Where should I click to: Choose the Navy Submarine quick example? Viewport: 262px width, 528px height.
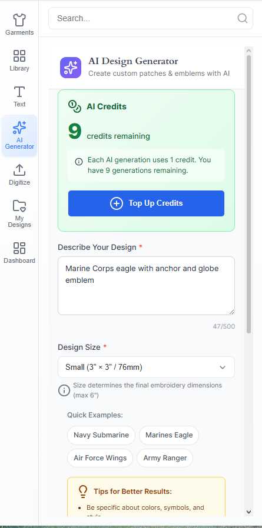(x=101, y=435)
